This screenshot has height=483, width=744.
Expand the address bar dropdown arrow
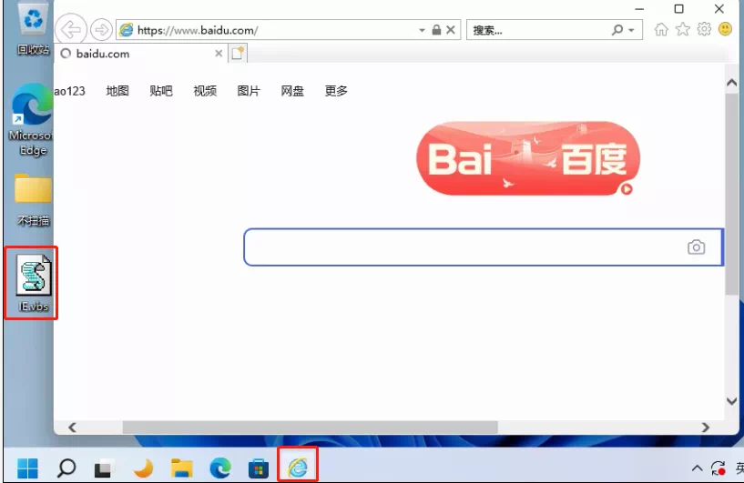click(x=422, y=30)
